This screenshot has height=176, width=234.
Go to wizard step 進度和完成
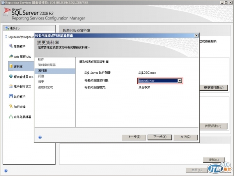click(x=45, y=87)
